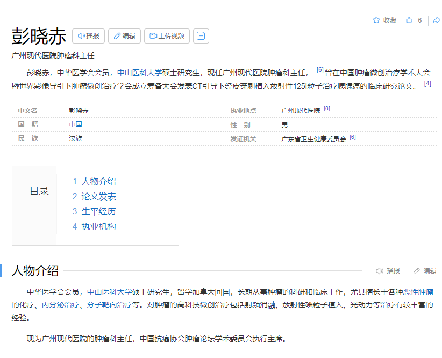442x358 pixels.
Task: Click the 男 gender value
Action: [x=284, y=125]
